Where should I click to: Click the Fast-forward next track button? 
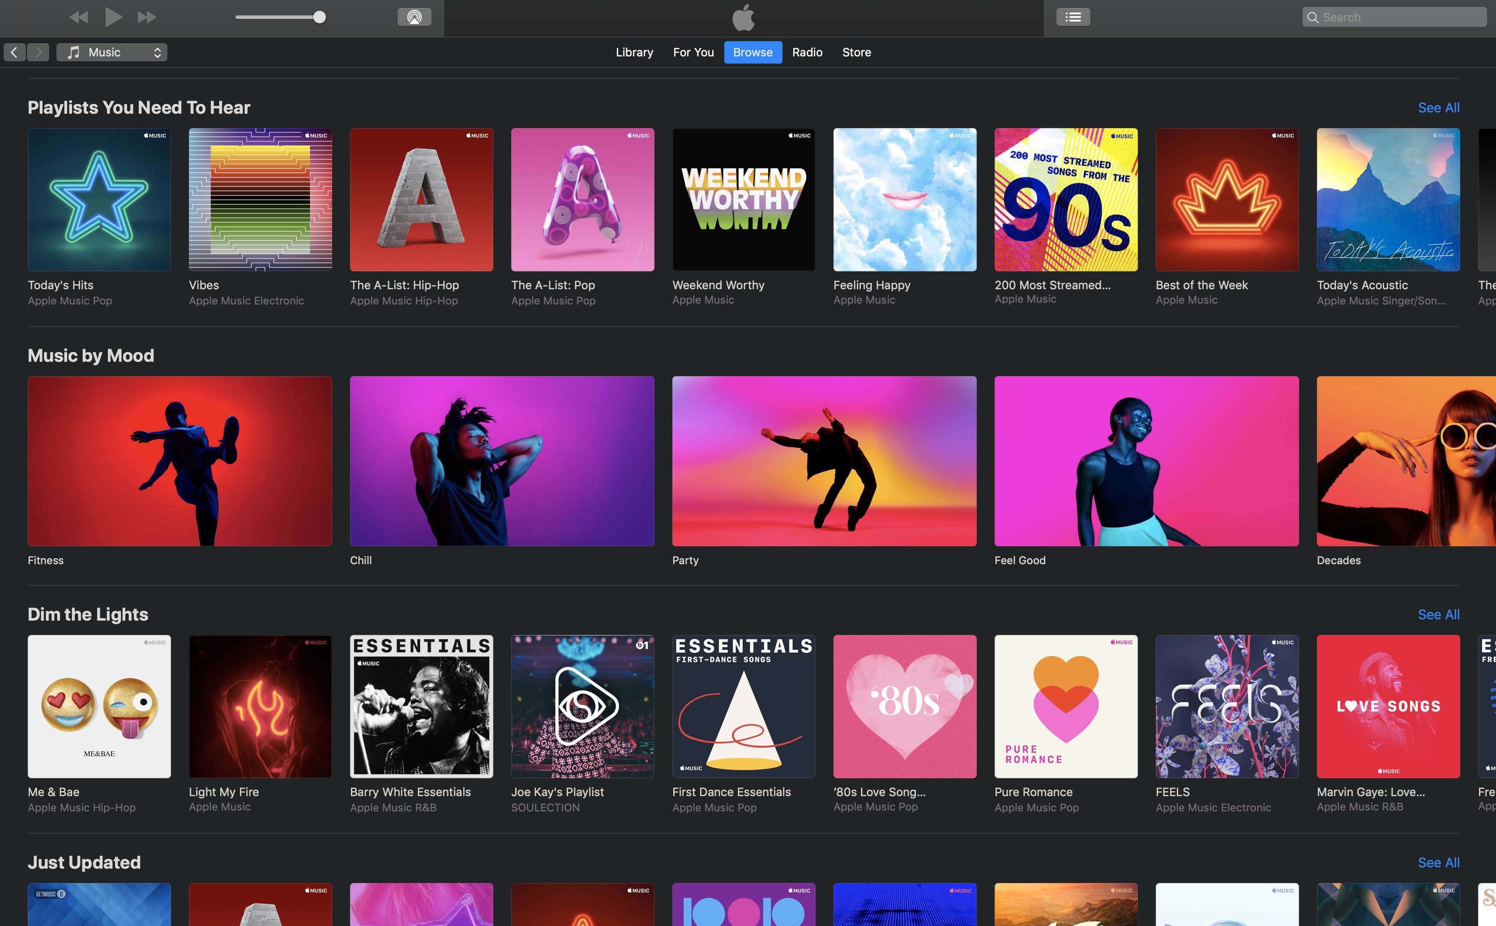[147, 17]
